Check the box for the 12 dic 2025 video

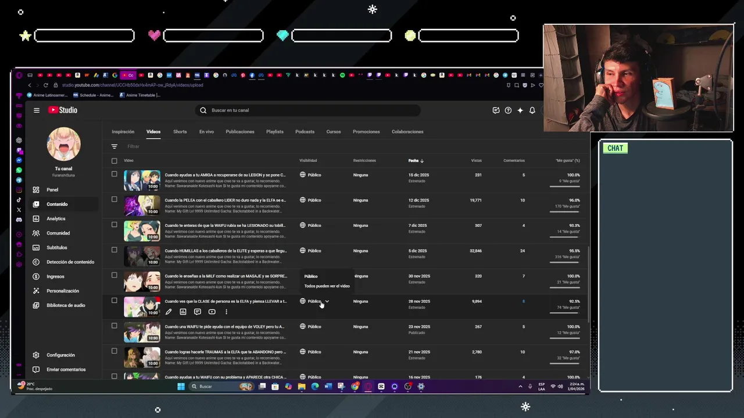tap(115, 200)
